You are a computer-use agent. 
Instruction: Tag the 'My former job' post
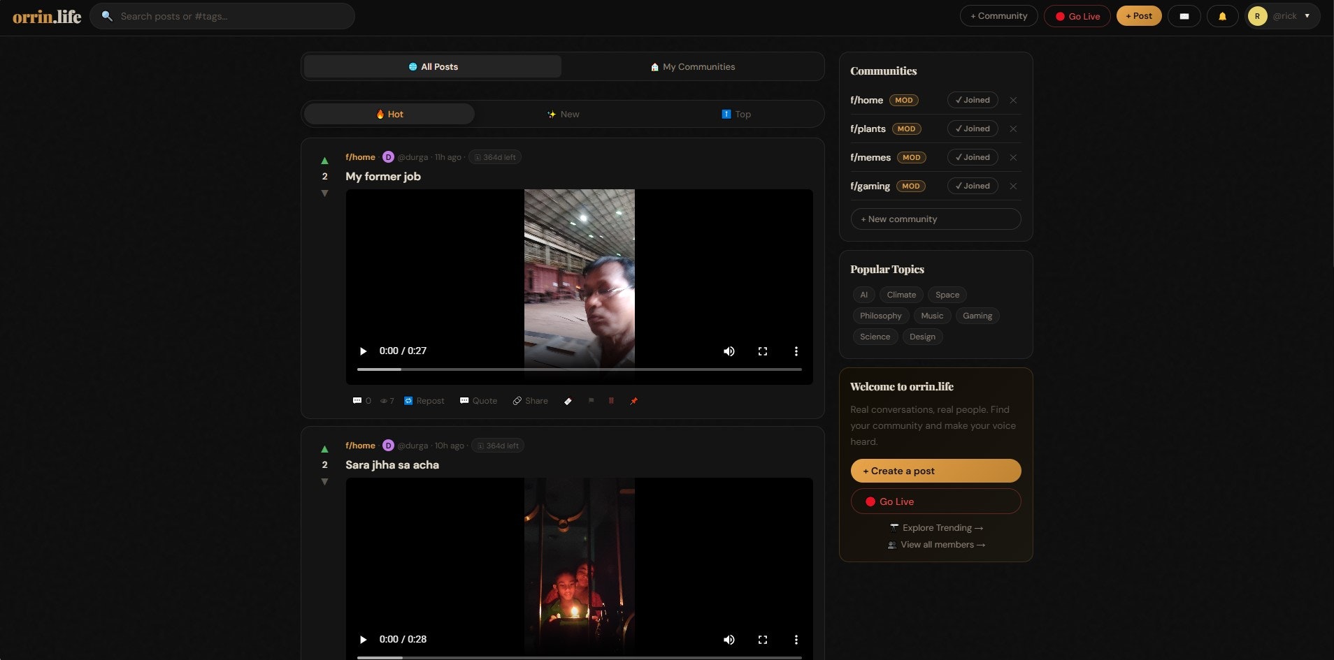[568, 400]
